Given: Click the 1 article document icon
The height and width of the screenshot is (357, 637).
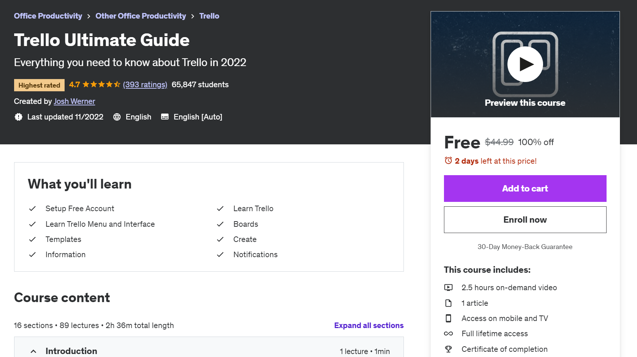Looking at the screenshot, I should 449,303.
